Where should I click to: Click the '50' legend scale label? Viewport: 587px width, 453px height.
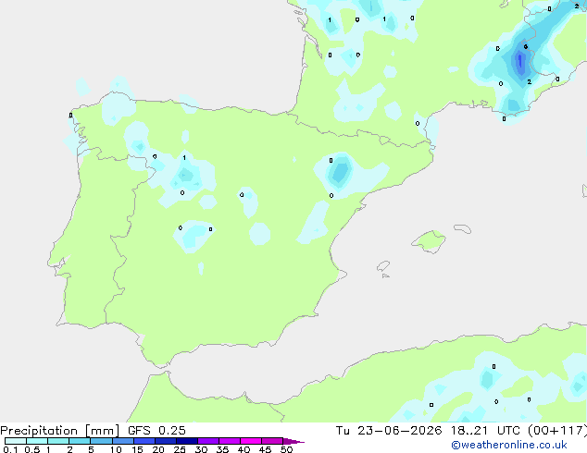286,449
